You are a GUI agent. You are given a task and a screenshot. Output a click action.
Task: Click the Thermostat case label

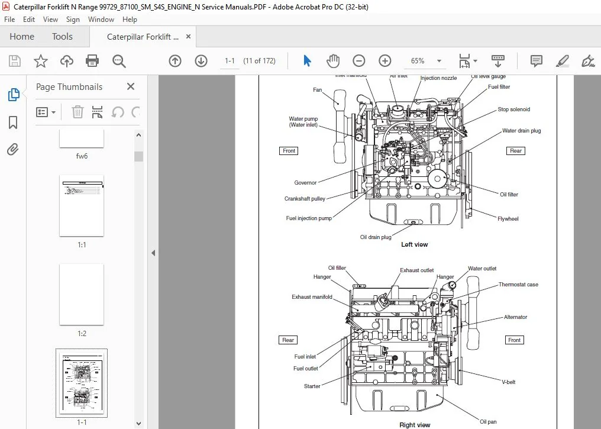pyautogui.click(x=518, y=285)
